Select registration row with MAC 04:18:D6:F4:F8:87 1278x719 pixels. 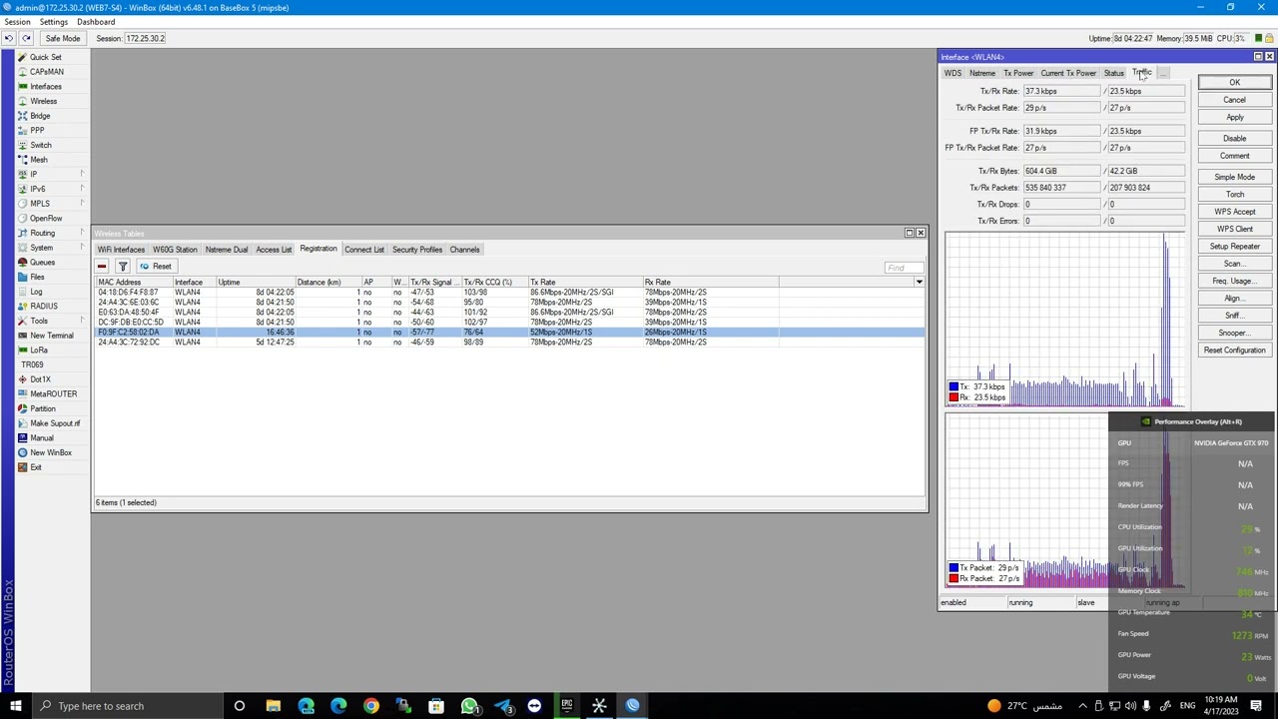[509, 293]
